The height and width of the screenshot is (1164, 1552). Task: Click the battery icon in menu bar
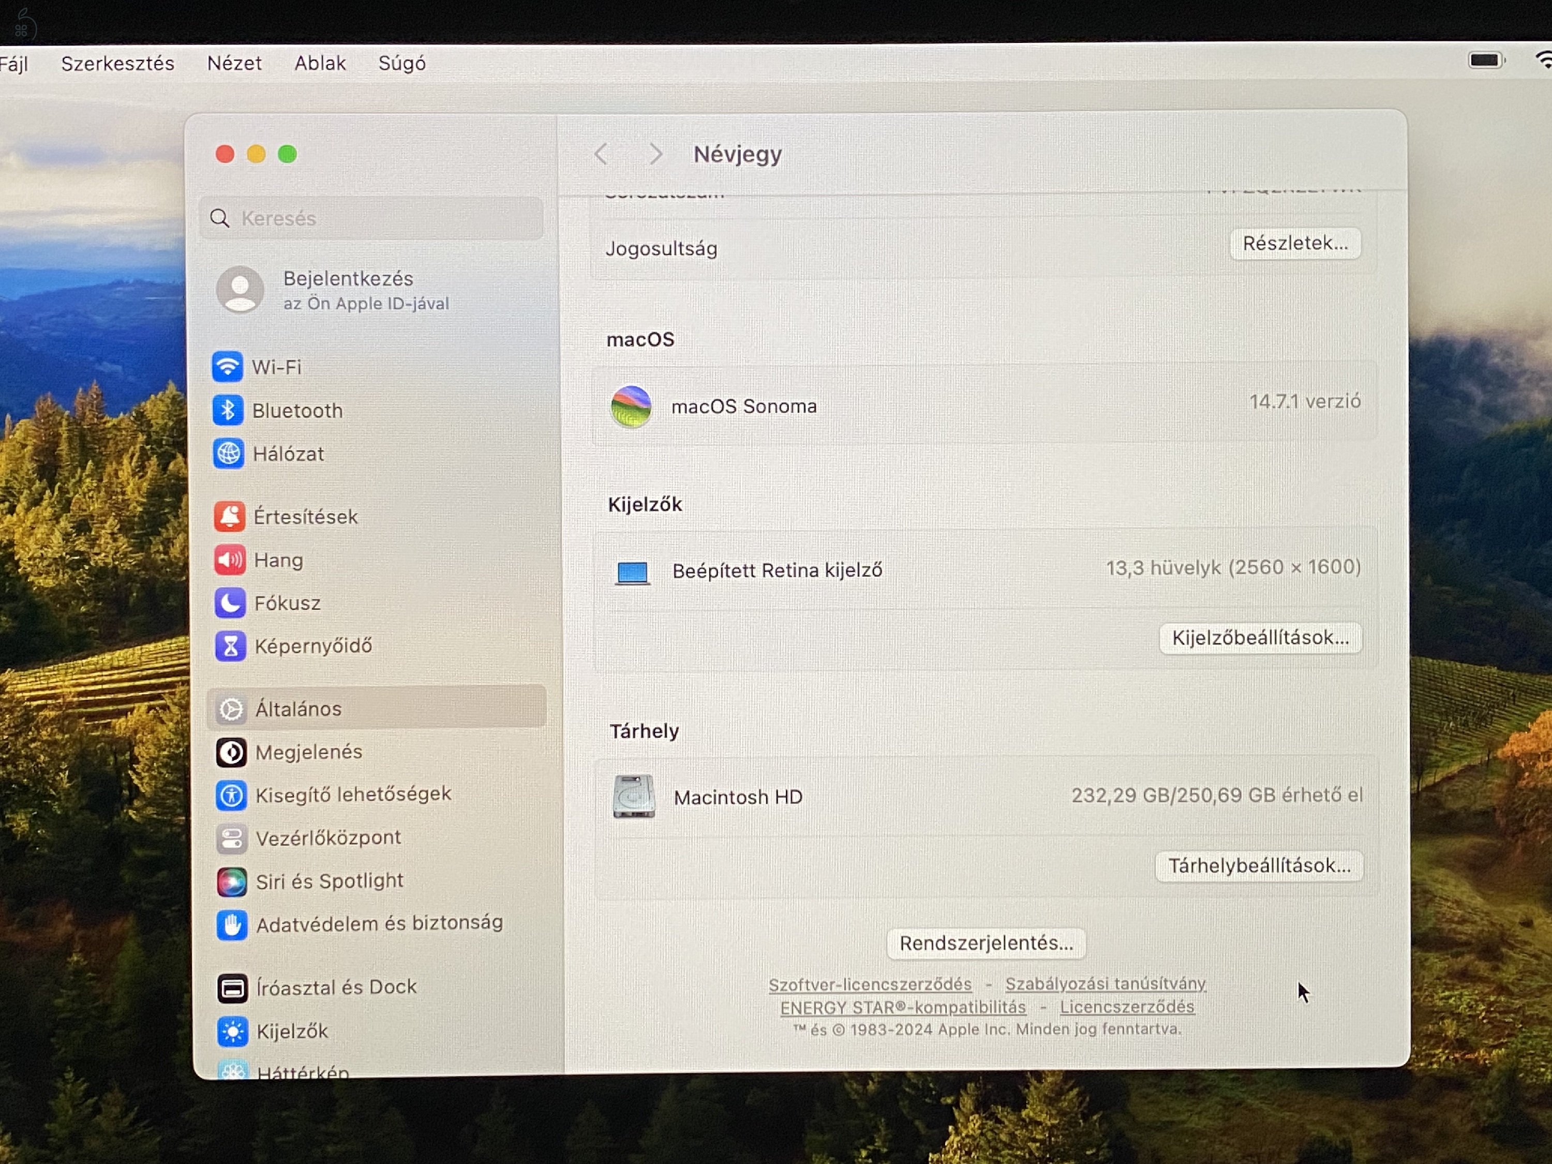(x=1486, y=61)
